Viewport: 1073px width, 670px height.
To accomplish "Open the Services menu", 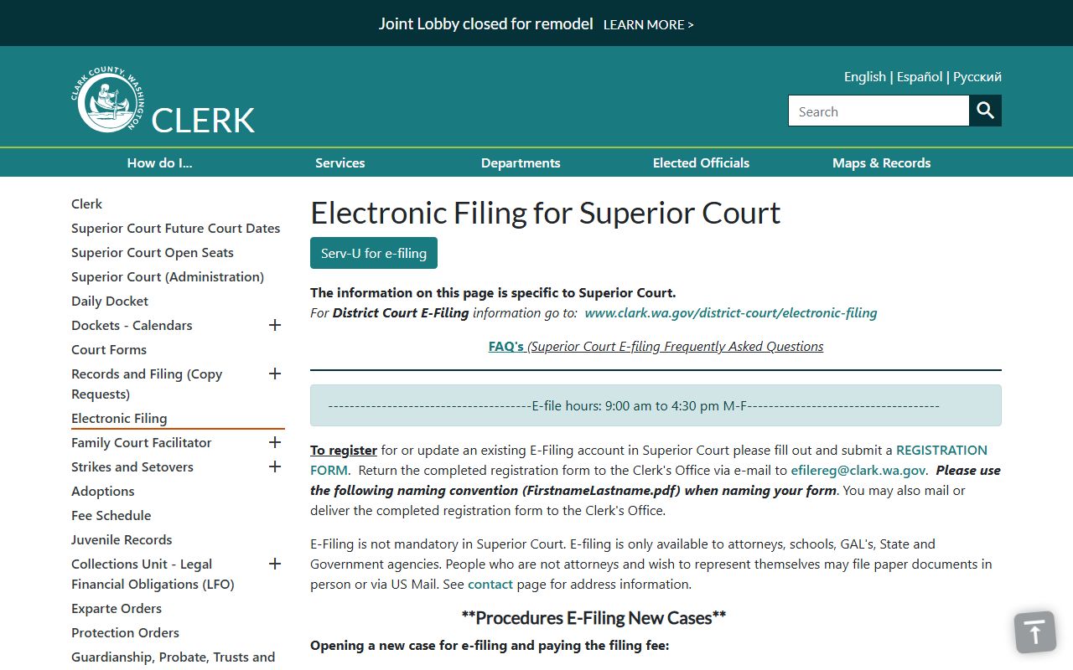I will click(340, 162).
